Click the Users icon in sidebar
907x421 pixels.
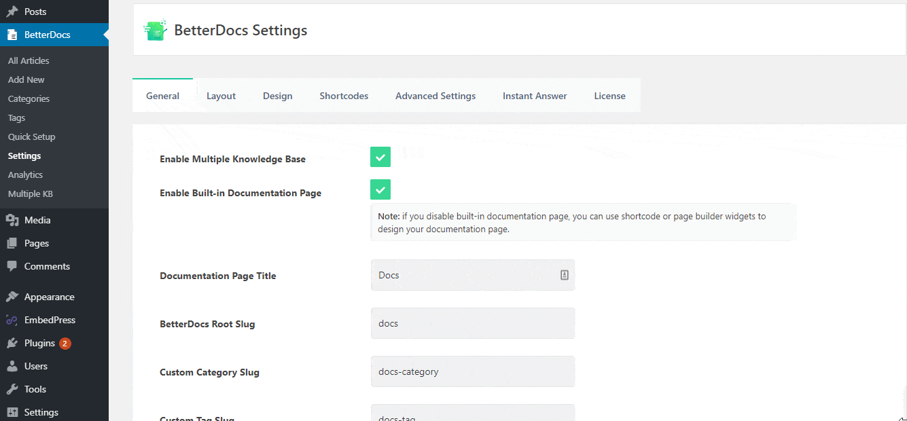(12, 366)
